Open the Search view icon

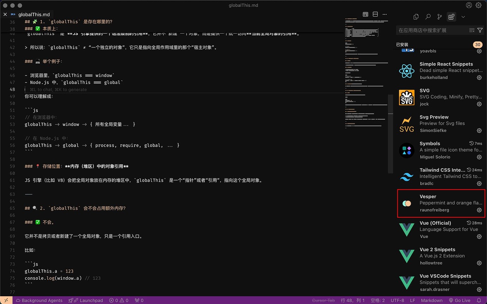pyautogui.click(x=428, y=17)
